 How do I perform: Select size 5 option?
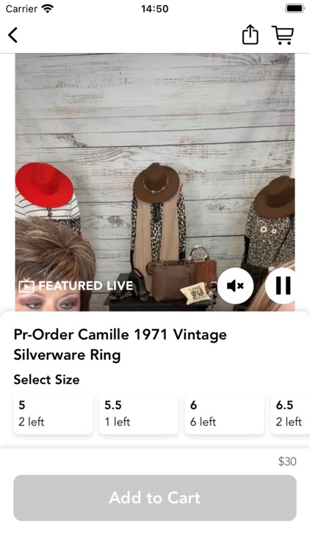(53, 414)
